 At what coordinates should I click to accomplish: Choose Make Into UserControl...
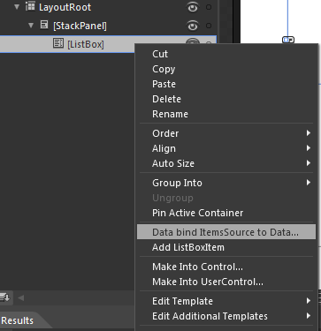click(226, 282)
